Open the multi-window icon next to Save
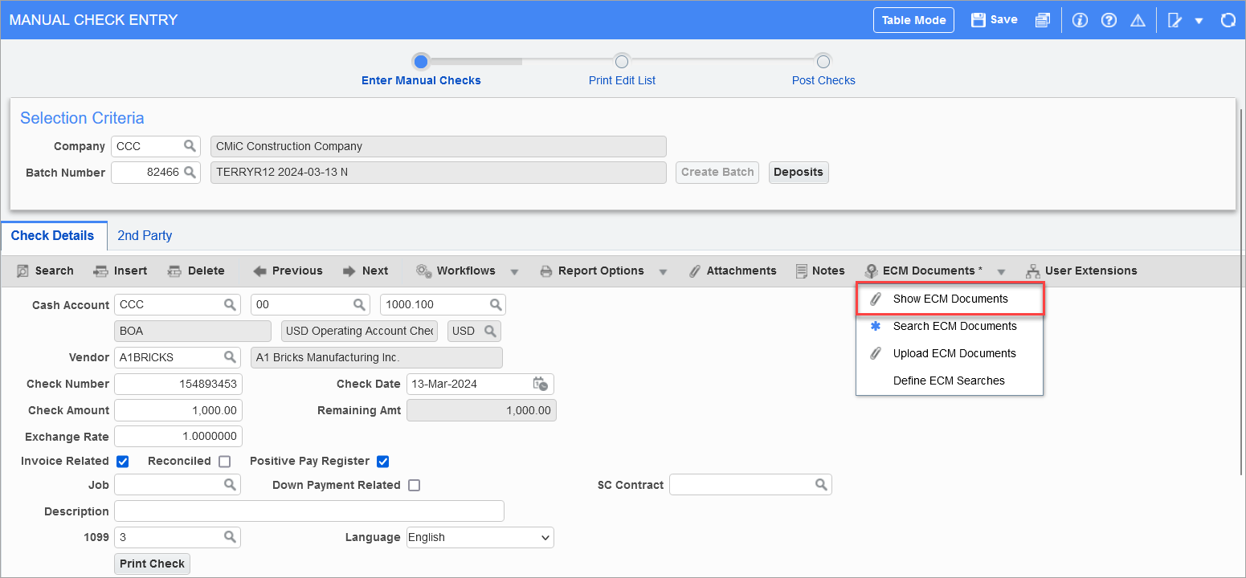 [x=1042, y=20]
